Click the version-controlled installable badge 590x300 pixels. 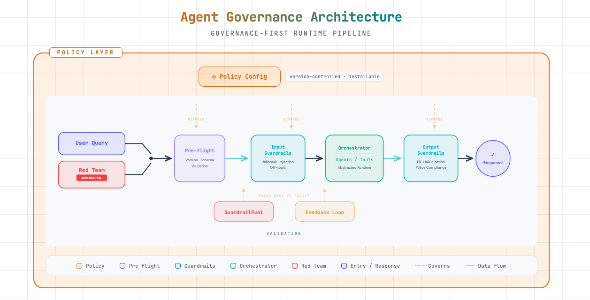tap(334, 76)
